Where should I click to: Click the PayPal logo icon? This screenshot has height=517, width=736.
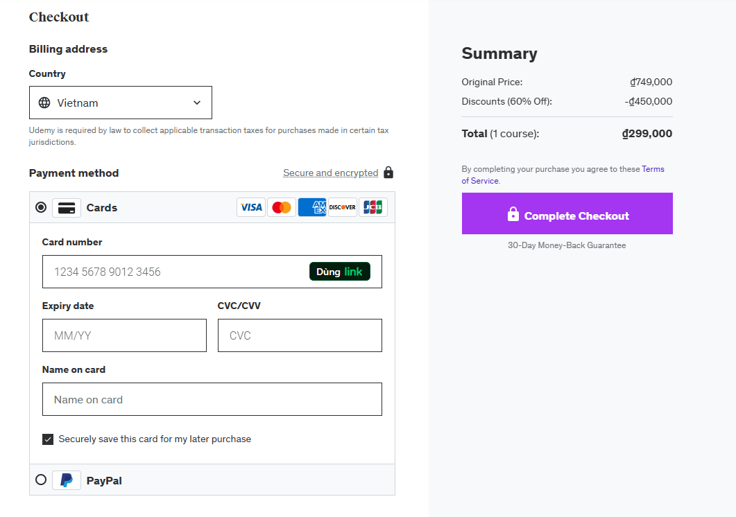(x=67, y=480)
